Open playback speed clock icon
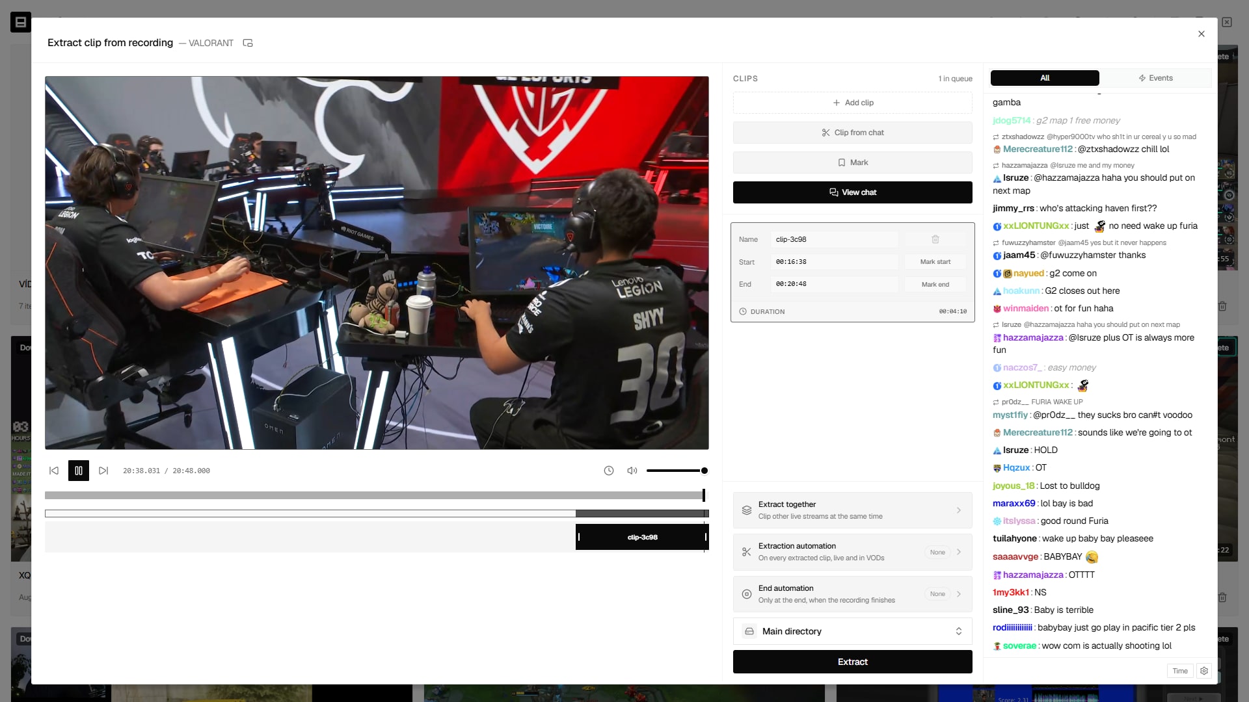Screen dimensions: 1249x702 click(x=609, y=471)
